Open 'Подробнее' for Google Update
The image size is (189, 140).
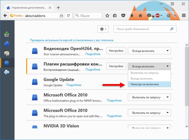pyautogui.click(x=74, y=85)
